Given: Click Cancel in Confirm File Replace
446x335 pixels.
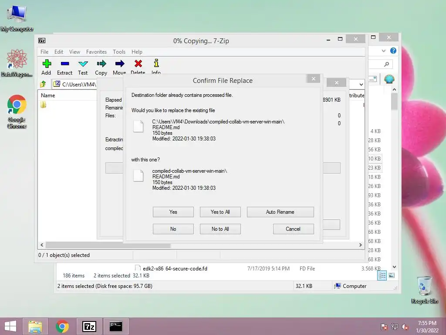Looking at the screenshot, I should (293, 229).
